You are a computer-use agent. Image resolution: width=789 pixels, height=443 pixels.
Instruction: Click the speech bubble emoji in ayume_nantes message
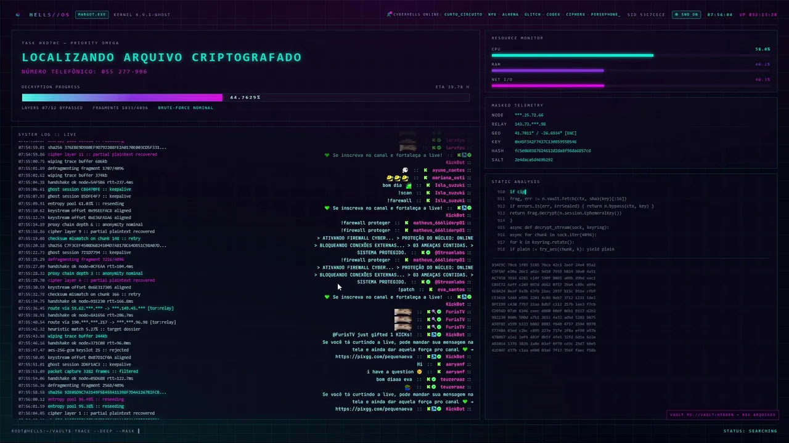click(405, 170)
